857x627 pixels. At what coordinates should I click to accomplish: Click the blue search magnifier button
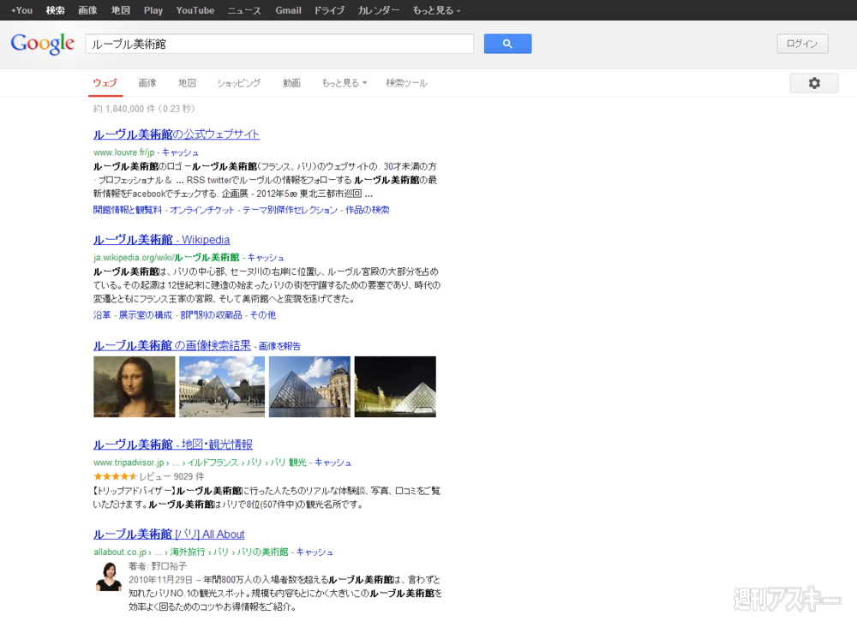[x=507, y=44]
